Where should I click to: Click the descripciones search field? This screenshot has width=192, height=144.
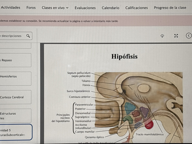16,36
